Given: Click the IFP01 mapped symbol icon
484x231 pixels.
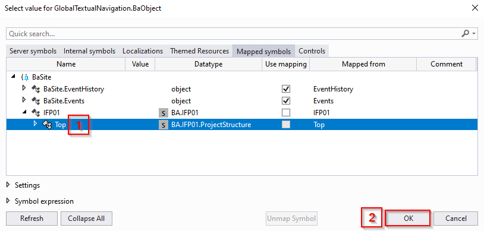Looking at the screenshot, I should point(36,113).
